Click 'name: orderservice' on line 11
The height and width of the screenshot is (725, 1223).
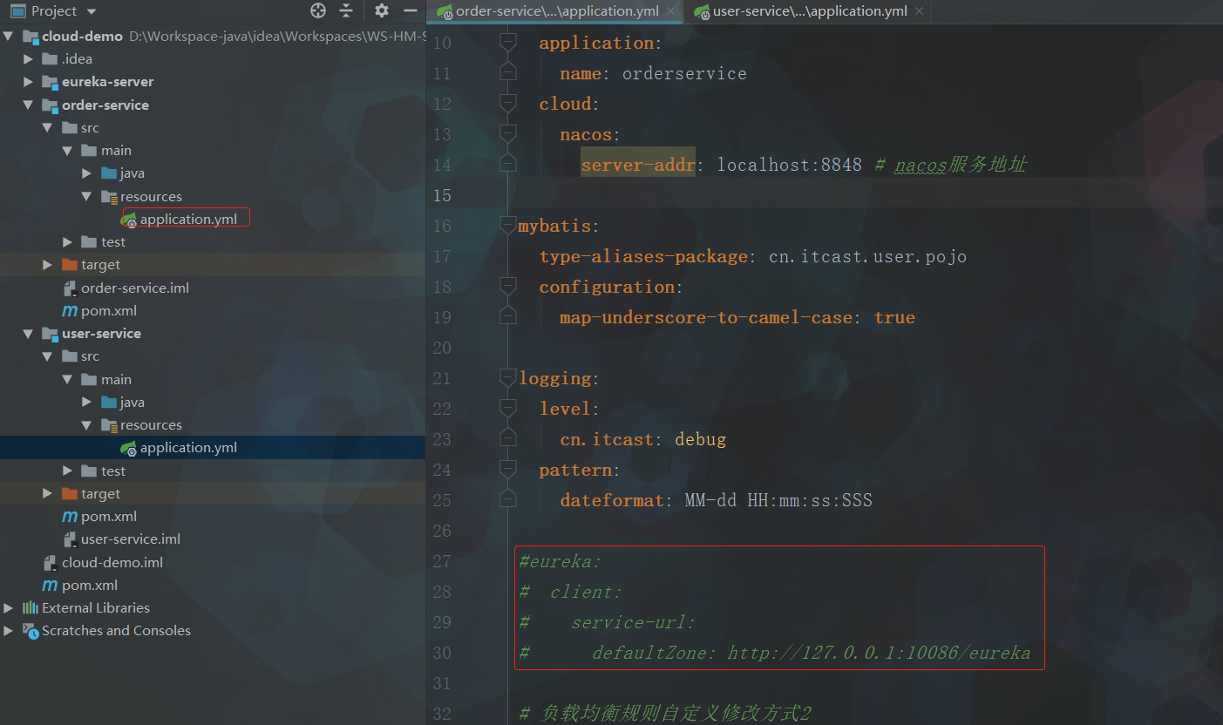tap(653, 73)
